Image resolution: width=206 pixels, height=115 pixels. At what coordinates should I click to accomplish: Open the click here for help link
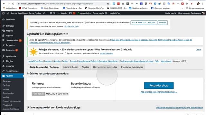pos(71,26)
